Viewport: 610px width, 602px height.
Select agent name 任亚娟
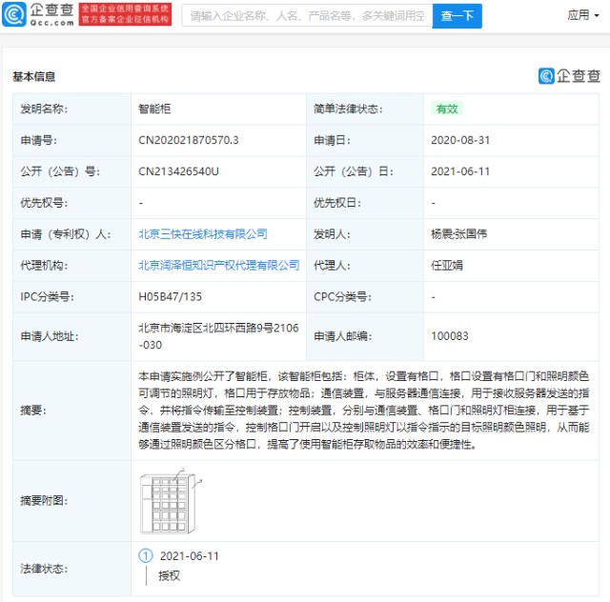447,266
